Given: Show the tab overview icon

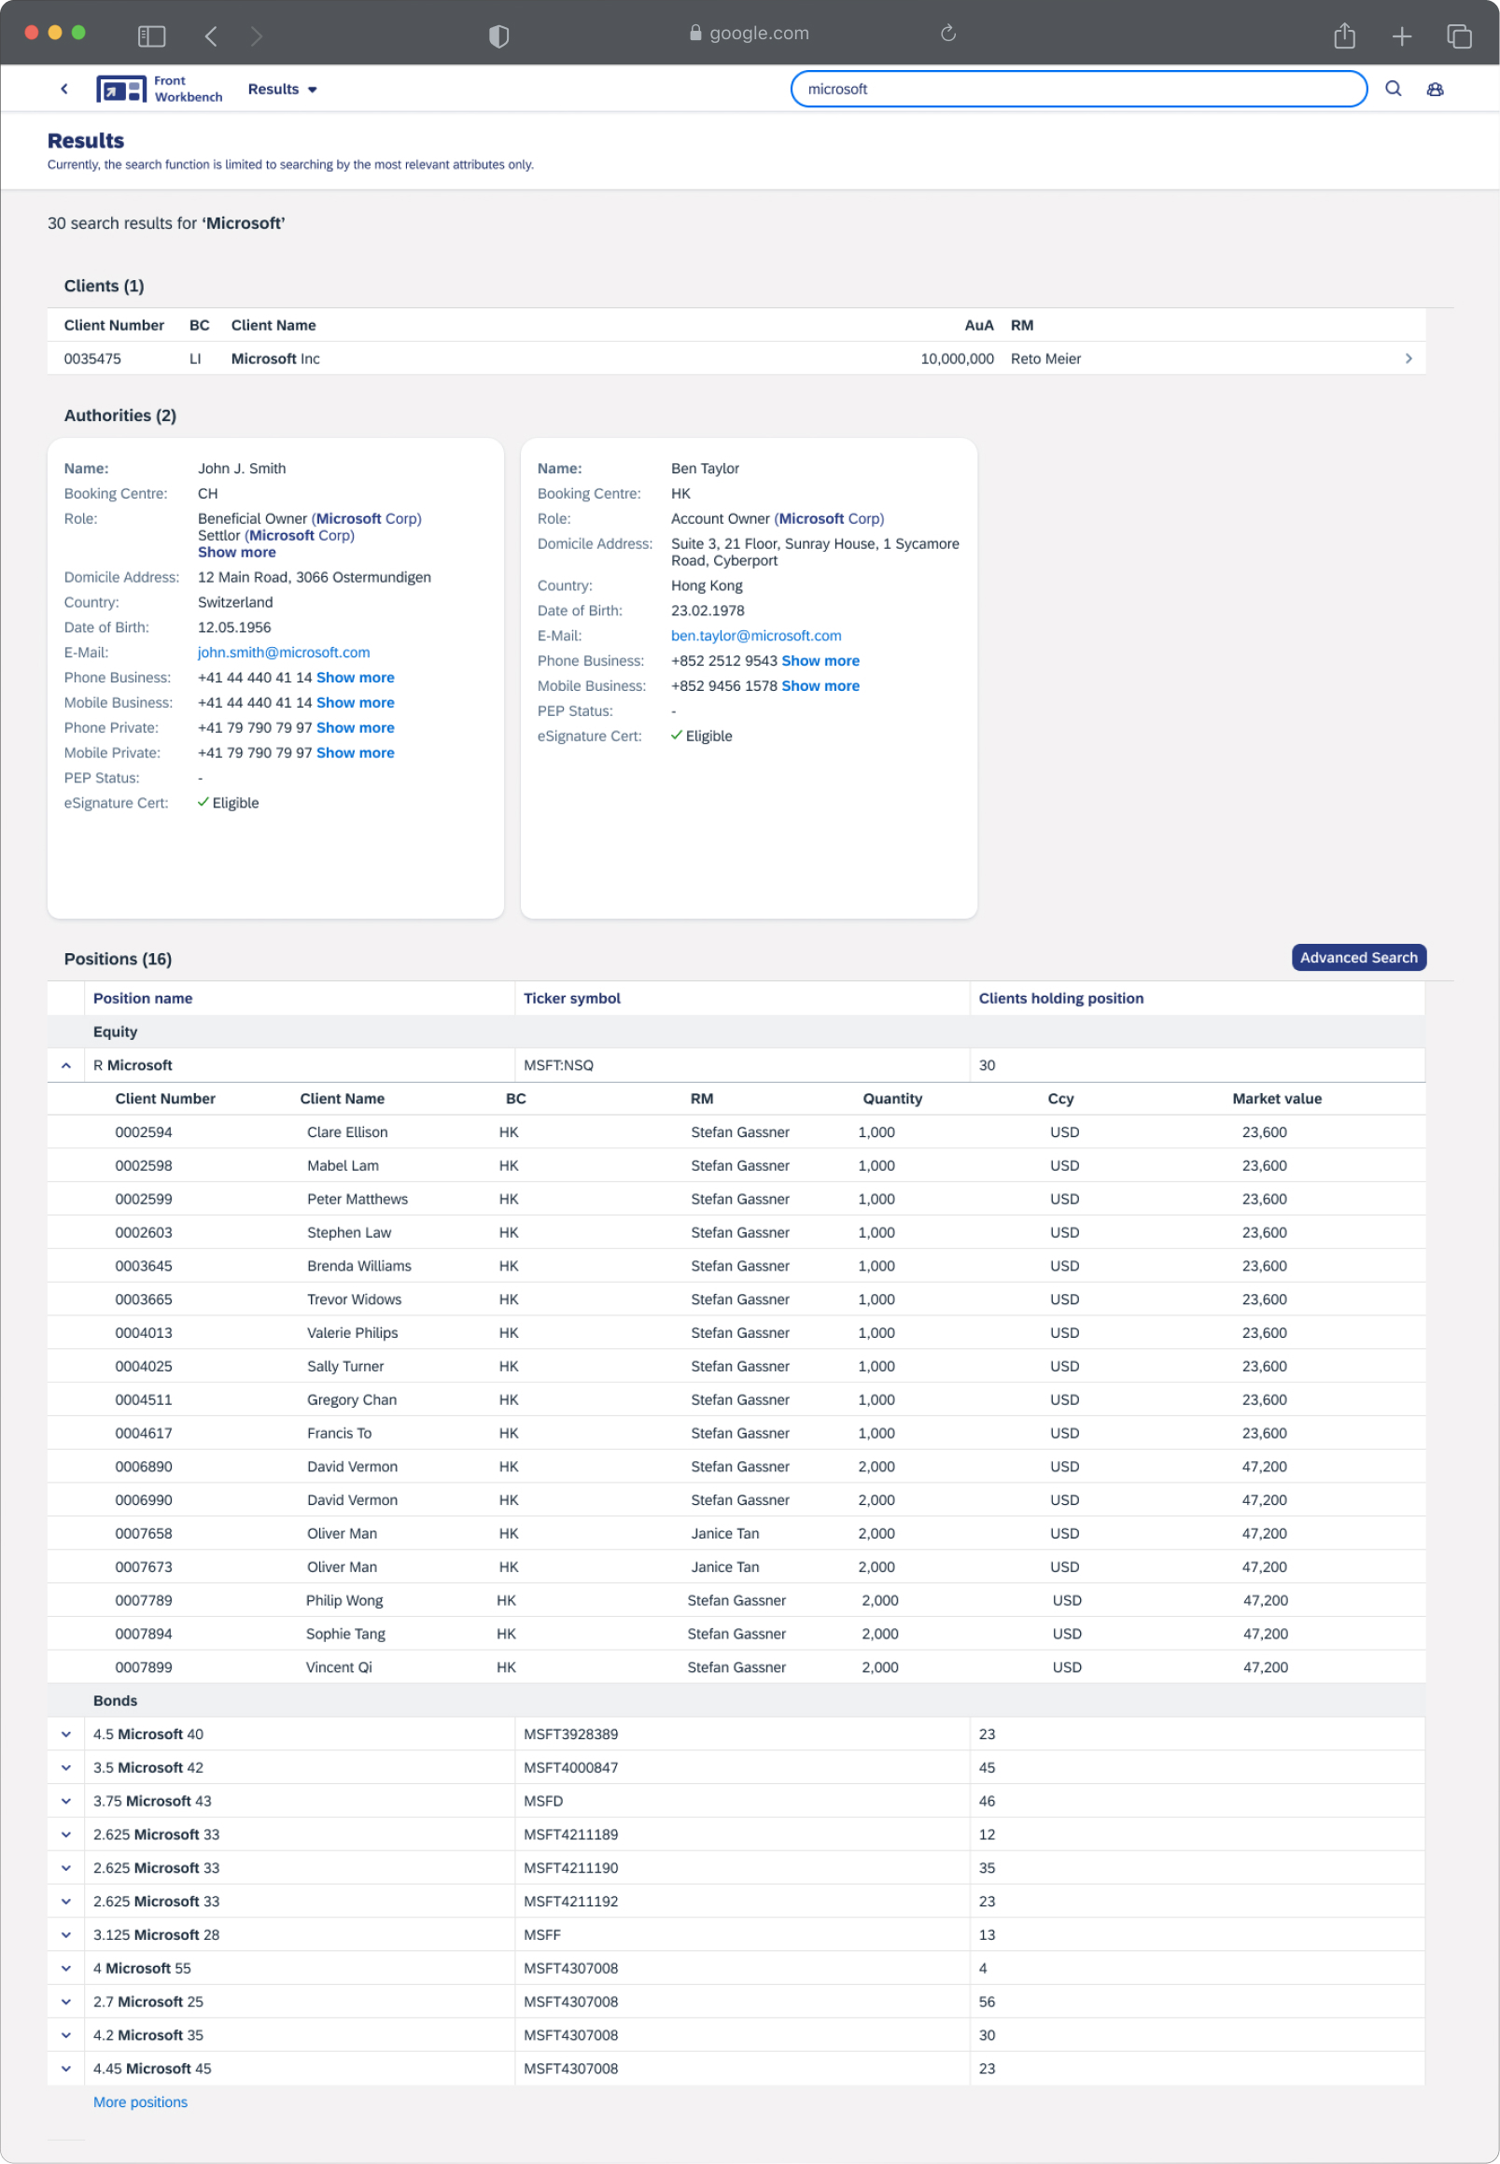Looking at the screenshot, I should [x=1458, y=35].
